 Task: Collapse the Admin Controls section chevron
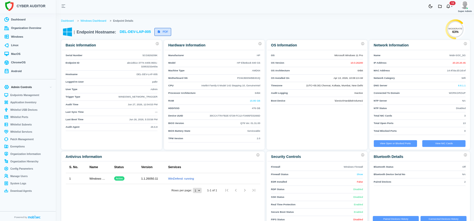click(51, 87)
